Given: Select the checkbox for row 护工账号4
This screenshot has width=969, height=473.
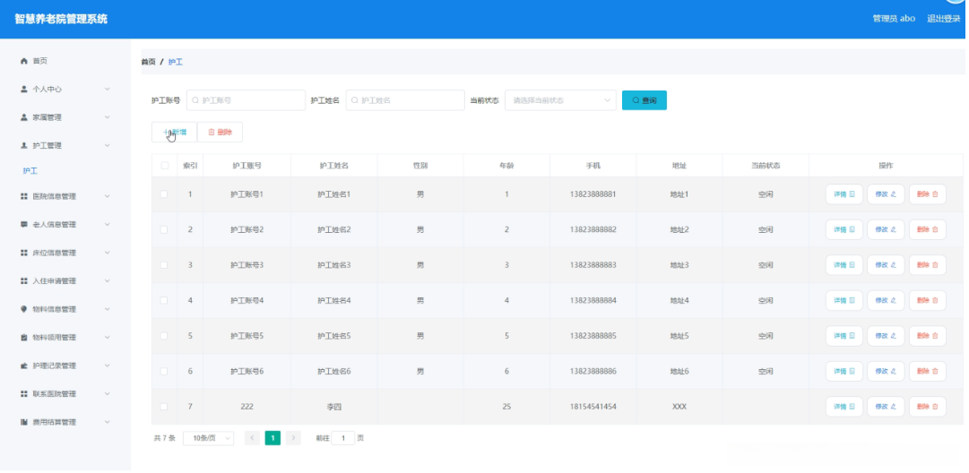Looking at the screenshot, I should tap(164, 301).
